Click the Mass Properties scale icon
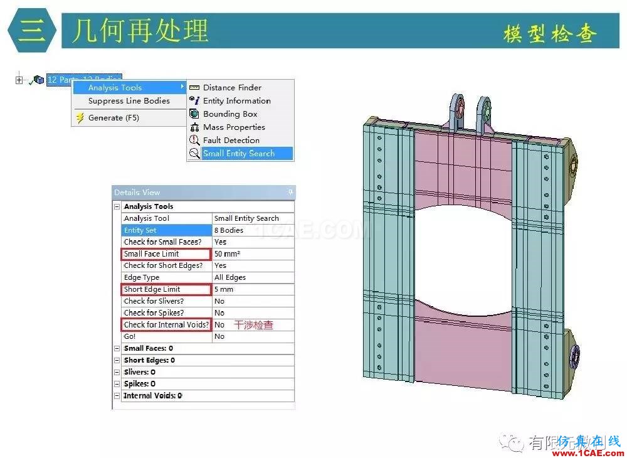627x458 pixels. (194, 127)
